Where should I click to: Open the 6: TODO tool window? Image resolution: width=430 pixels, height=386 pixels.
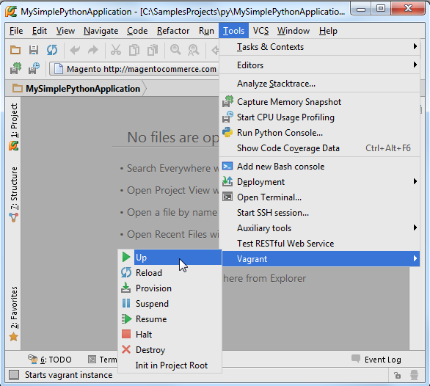[50, 360]
